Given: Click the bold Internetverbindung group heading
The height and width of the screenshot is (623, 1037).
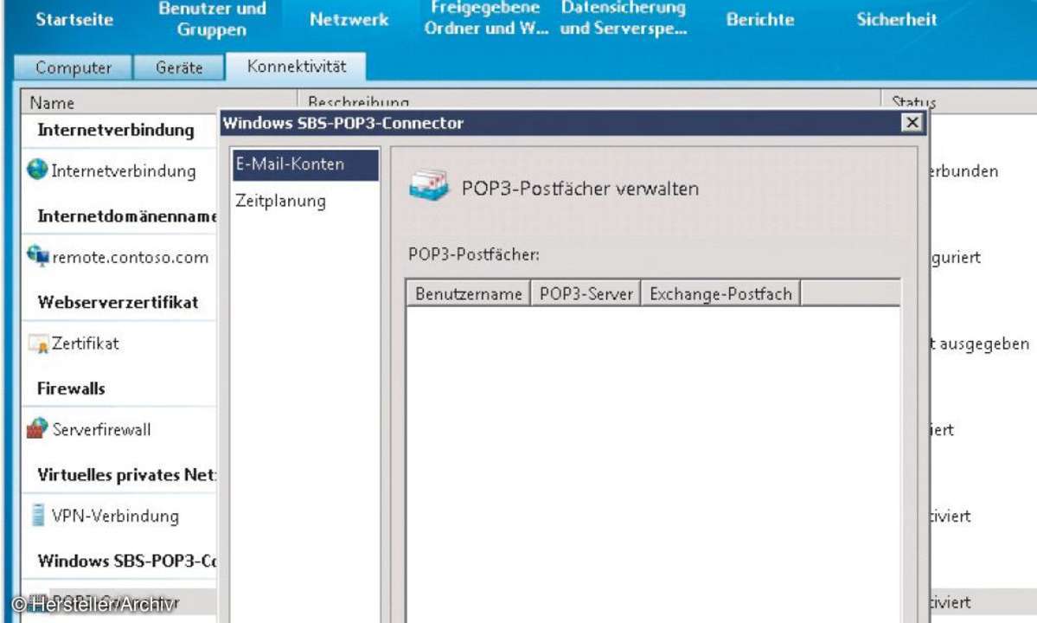Looking at the screenshot, I should [116, 130].
